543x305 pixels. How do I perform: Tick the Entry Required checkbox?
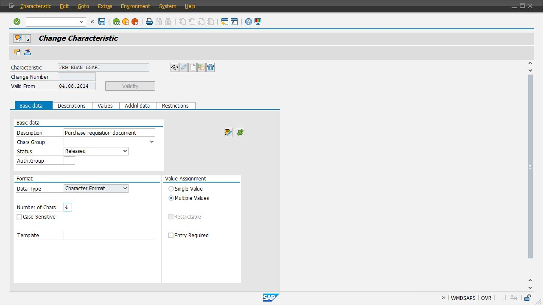(x=171, y=236)
